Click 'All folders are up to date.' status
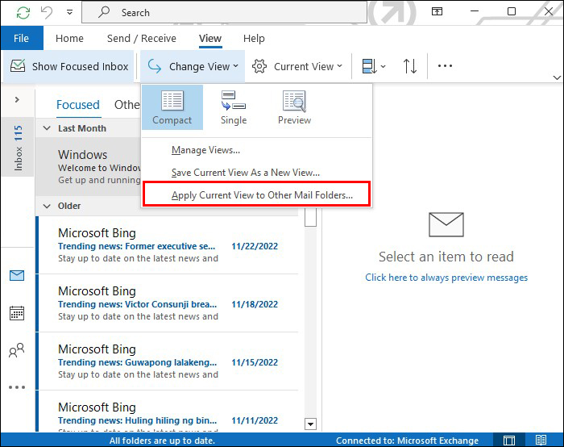The width and height of the screenshot is (564, 447). (162, 441)
